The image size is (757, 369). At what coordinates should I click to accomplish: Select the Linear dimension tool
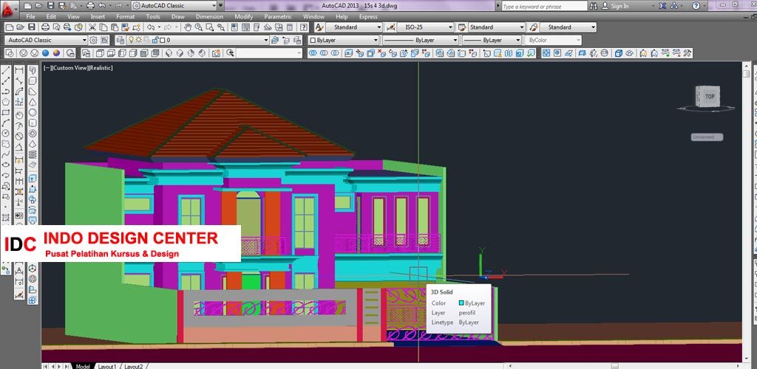18,70
